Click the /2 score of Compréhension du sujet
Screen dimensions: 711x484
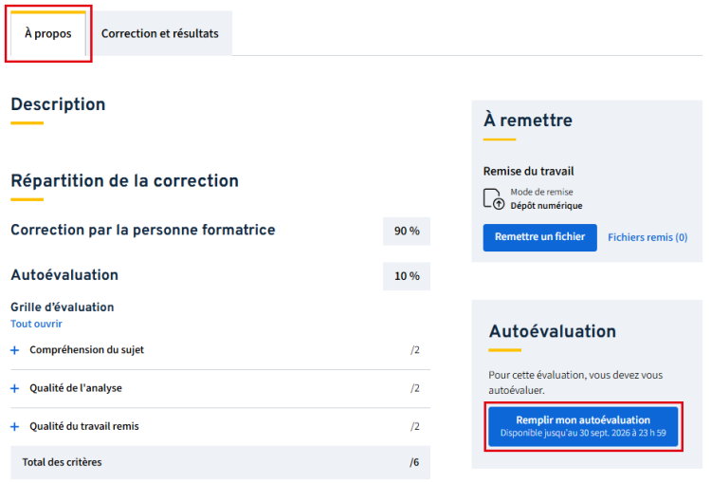point(415,350)
